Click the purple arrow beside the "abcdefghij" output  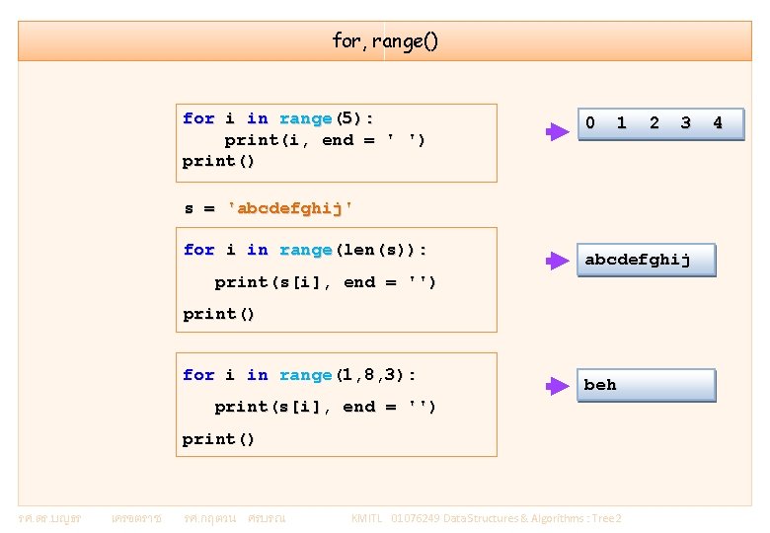(558, 261)
